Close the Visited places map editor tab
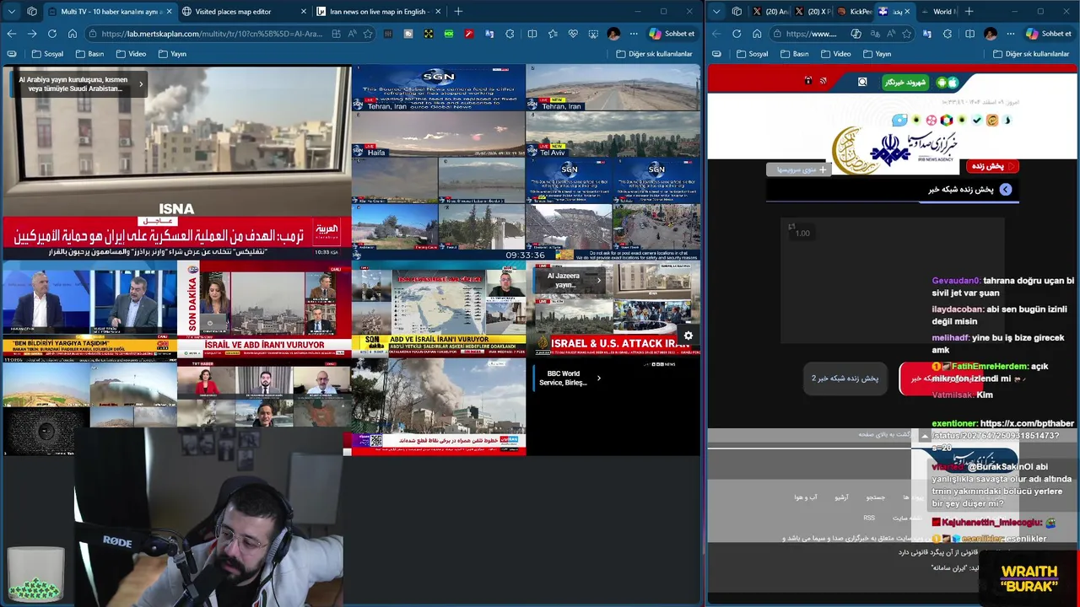 click(302, 12)
